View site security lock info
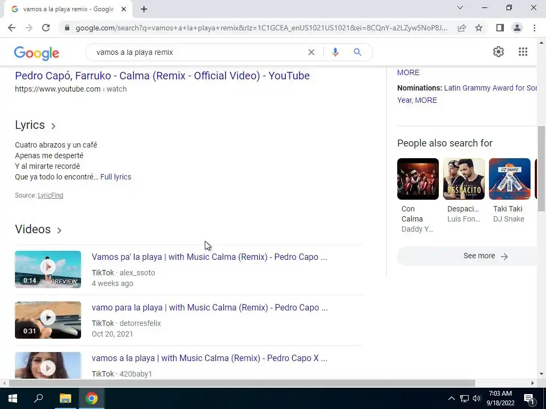 (67, 28)
